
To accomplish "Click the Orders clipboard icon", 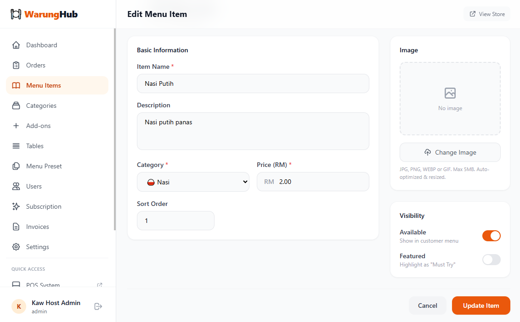I will pos(16,65).
